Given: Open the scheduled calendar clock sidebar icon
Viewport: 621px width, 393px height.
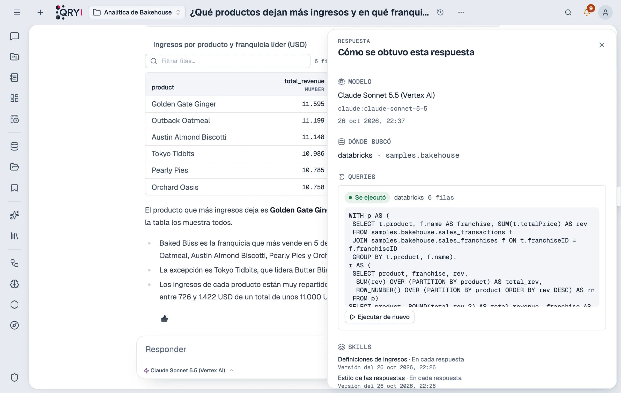Looking at the screenshot, I should click(14, 119).
